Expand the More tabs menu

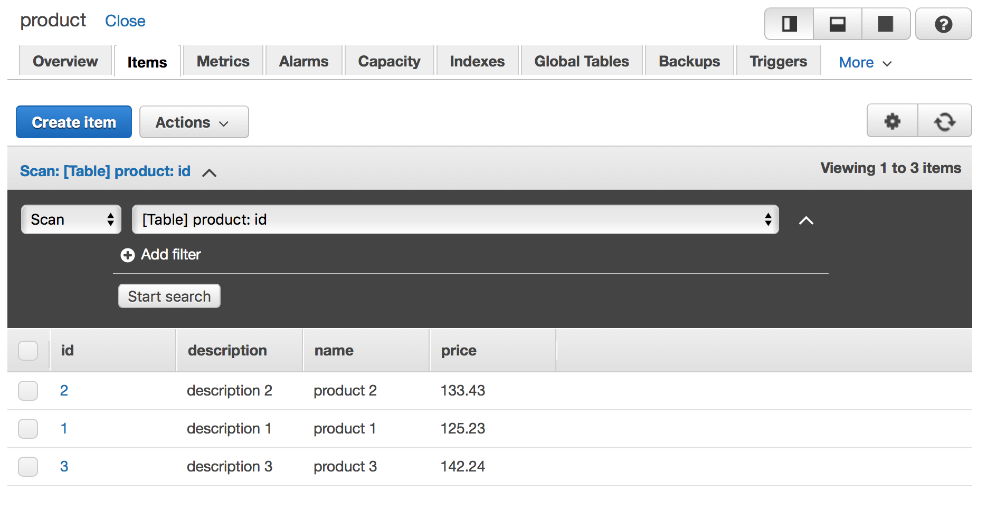tap(865, 63)
